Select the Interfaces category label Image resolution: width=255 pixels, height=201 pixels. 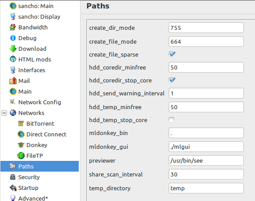coord(32,70)
